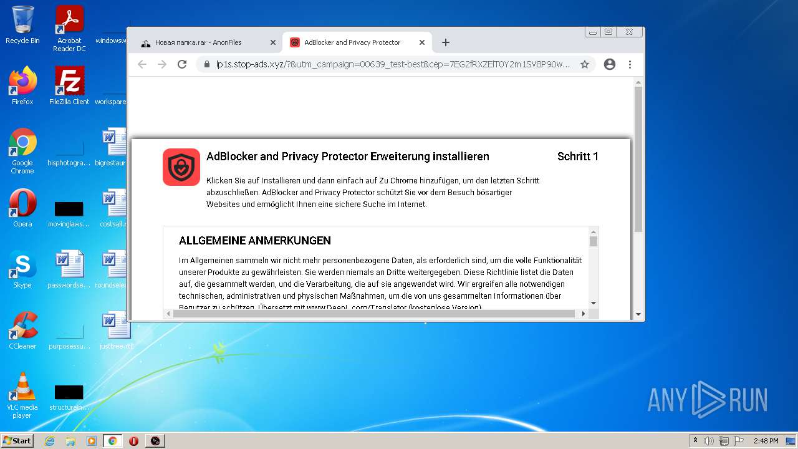
Task: Show hidden system tray icons
Action: pos(695,441)
